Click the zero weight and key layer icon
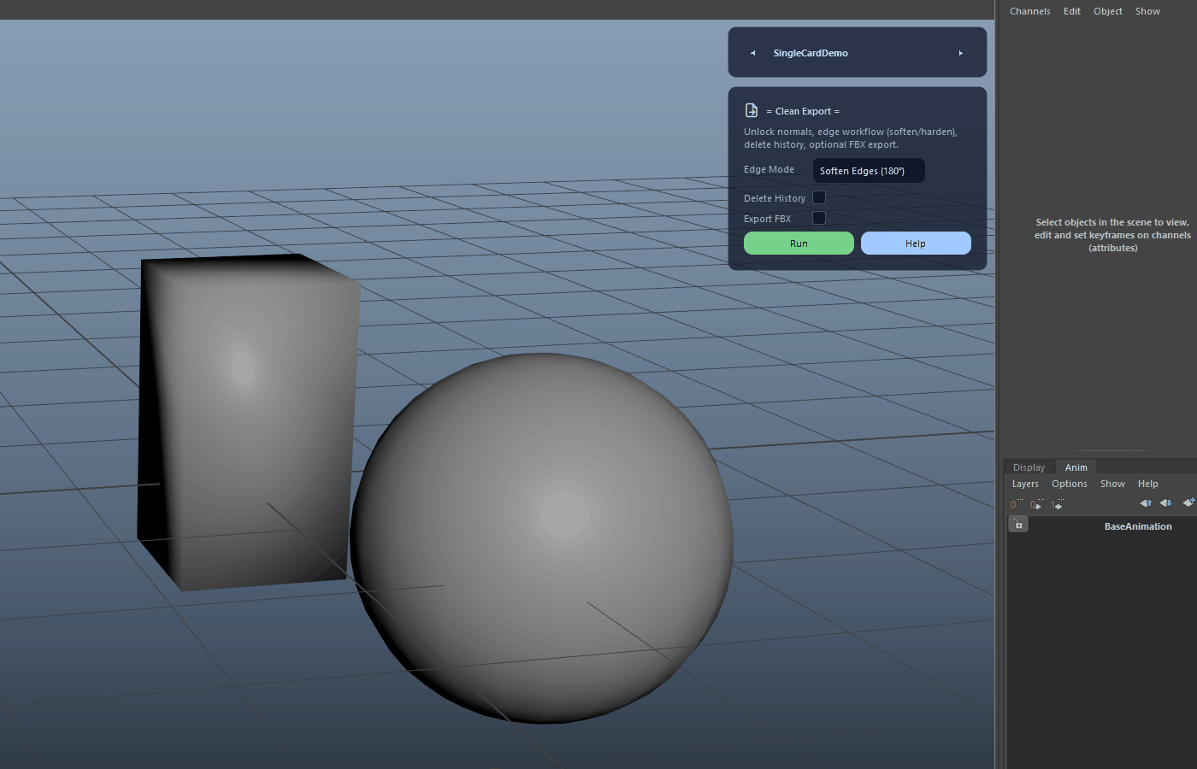1197x769 pixels. click(1036, 504)
